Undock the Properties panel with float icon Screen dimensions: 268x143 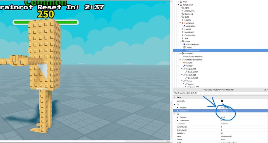click(265, 90)
